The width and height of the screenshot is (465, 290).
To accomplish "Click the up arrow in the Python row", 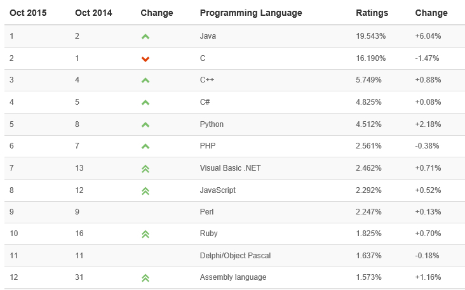I will pos(145,125).
